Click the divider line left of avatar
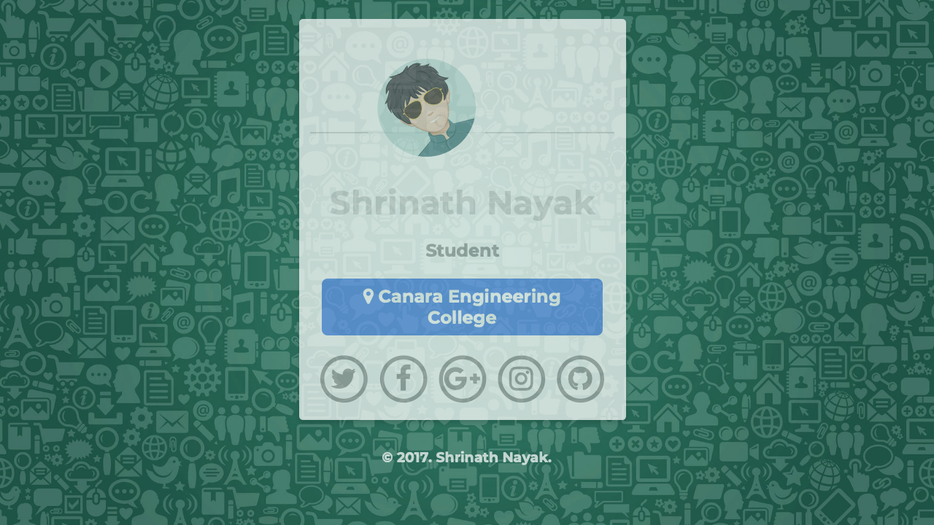 coord(344,133)
